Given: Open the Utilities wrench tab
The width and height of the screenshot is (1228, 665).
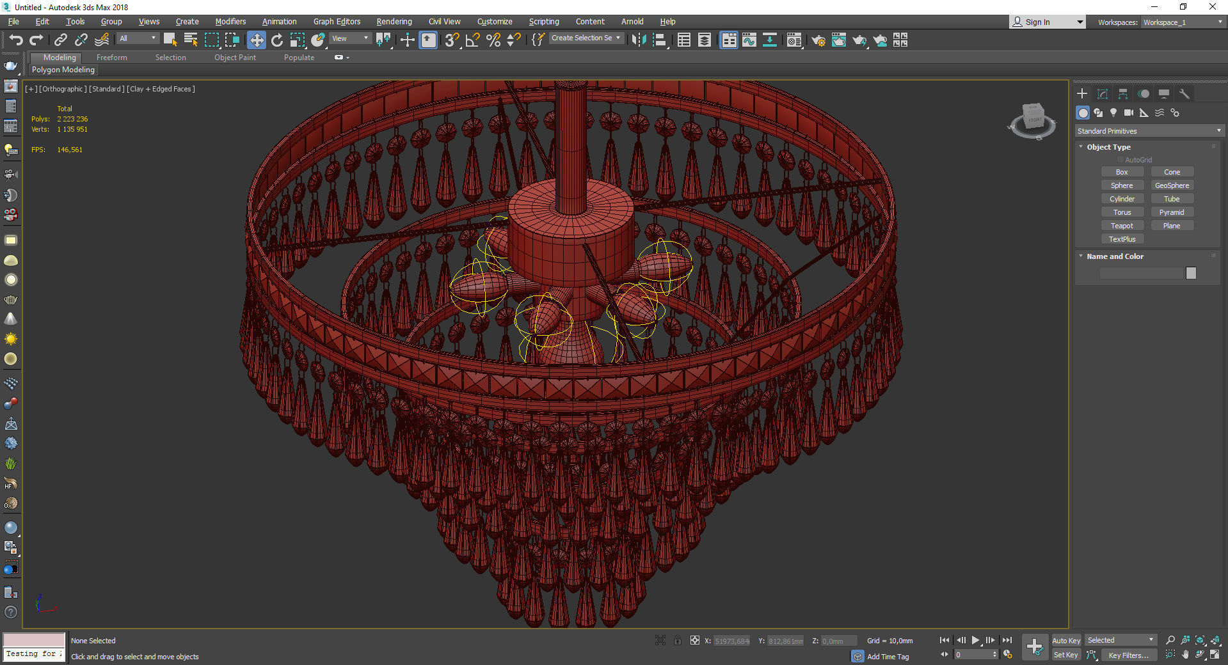Looking at the screenshot, I should coord(1184,94).
